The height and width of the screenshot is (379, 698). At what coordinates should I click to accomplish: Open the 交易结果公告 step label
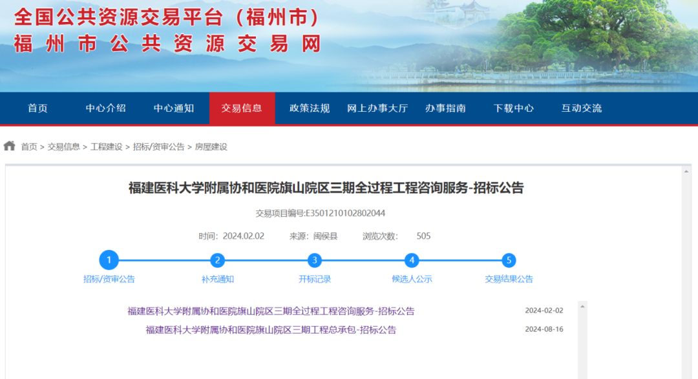[x=509, y=280]
